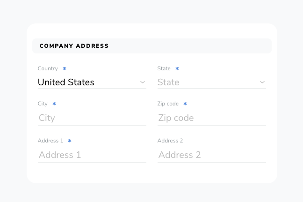Open the Country dropdown showing United States
The image size is (303, 202).
(92, 82)
